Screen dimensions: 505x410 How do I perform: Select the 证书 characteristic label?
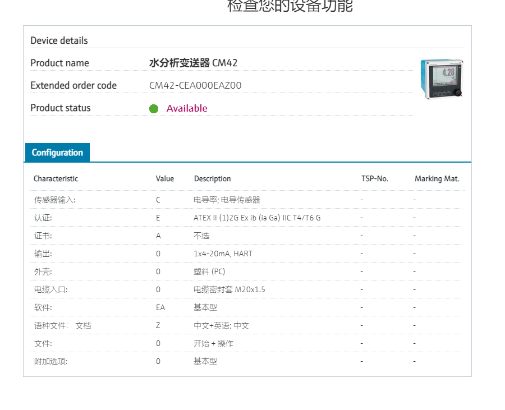43,236
